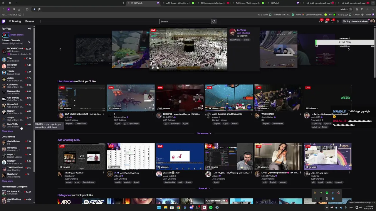Change Followed Channels sort order
Screen dimensions: 376x211
point(29,42)
